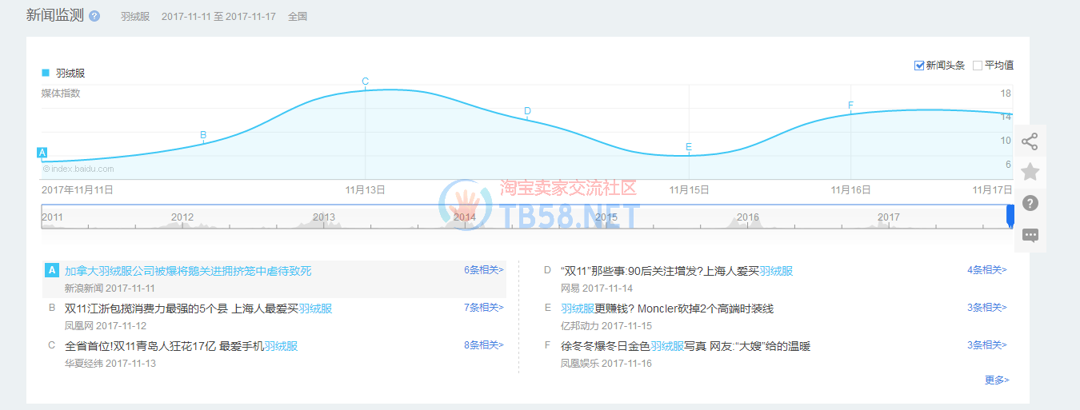Uncheck the 新闻头条 checkbox
Viewport: 1080px width, 410px height.
coord(919,66)
